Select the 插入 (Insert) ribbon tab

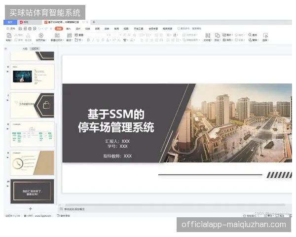69,29
